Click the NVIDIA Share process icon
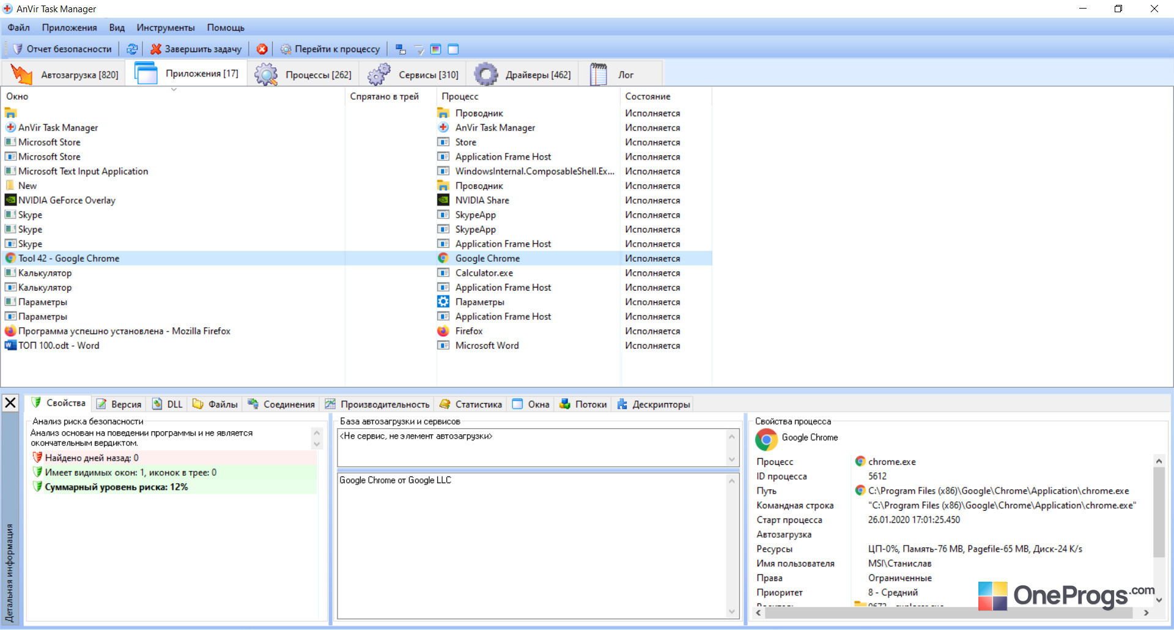1174x630 pixels. [x=443, y=200]
